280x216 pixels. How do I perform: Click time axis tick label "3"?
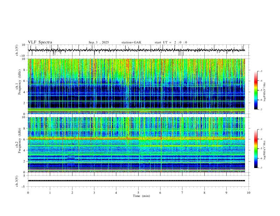point(94,193)
